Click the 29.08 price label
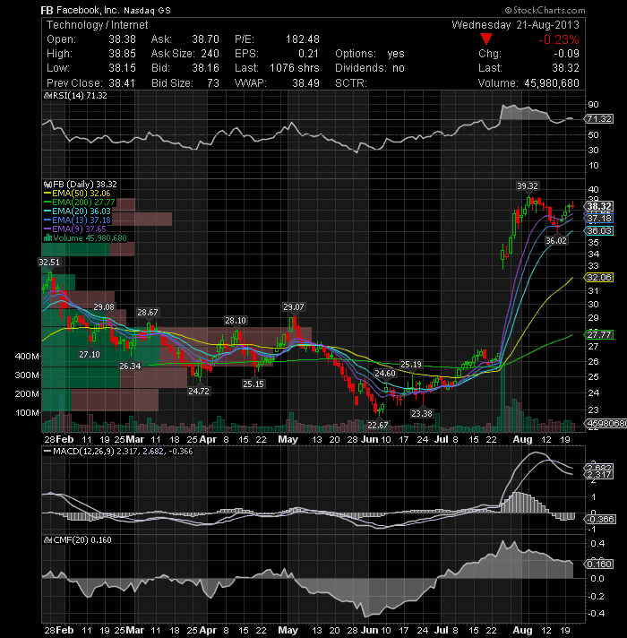Screen dimensions: 627x638 click(x=104, y=307)
